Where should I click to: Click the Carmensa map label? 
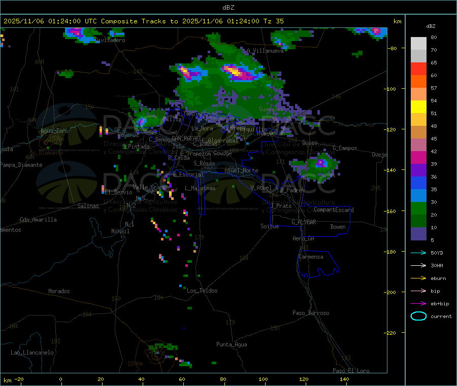[311, 257]
